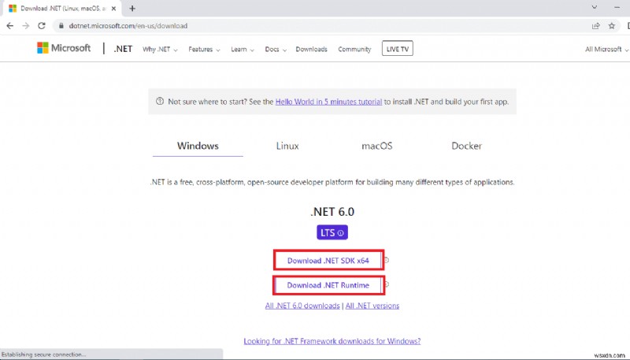
Task: Click the .NET brand link
Action: (x=123, y=49)
